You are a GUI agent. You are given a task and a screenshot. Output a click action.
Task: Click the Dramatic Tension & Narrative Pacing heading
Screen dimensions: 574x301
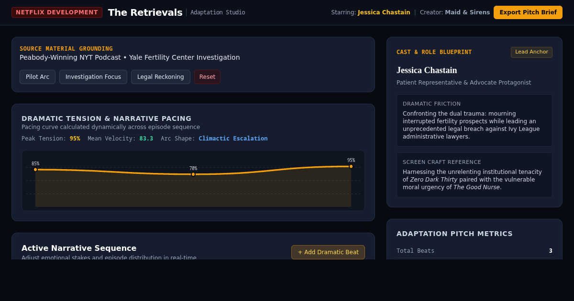[106, 118]
